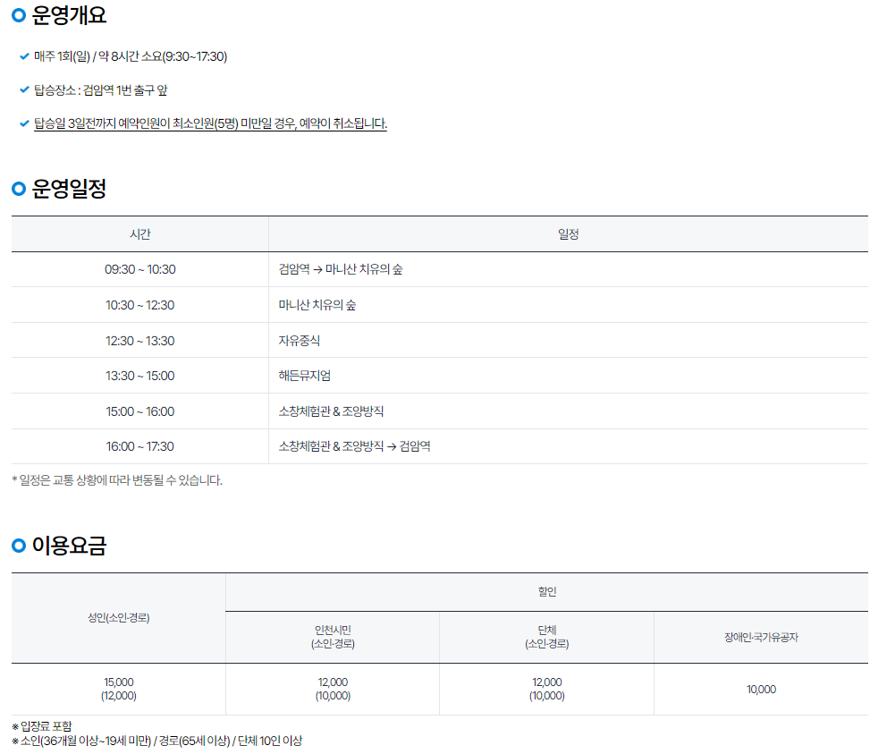The width and height of the screenshot is (887, 754).
Task: Click the 할인 header cell
Action: click(x=547, y=592)
